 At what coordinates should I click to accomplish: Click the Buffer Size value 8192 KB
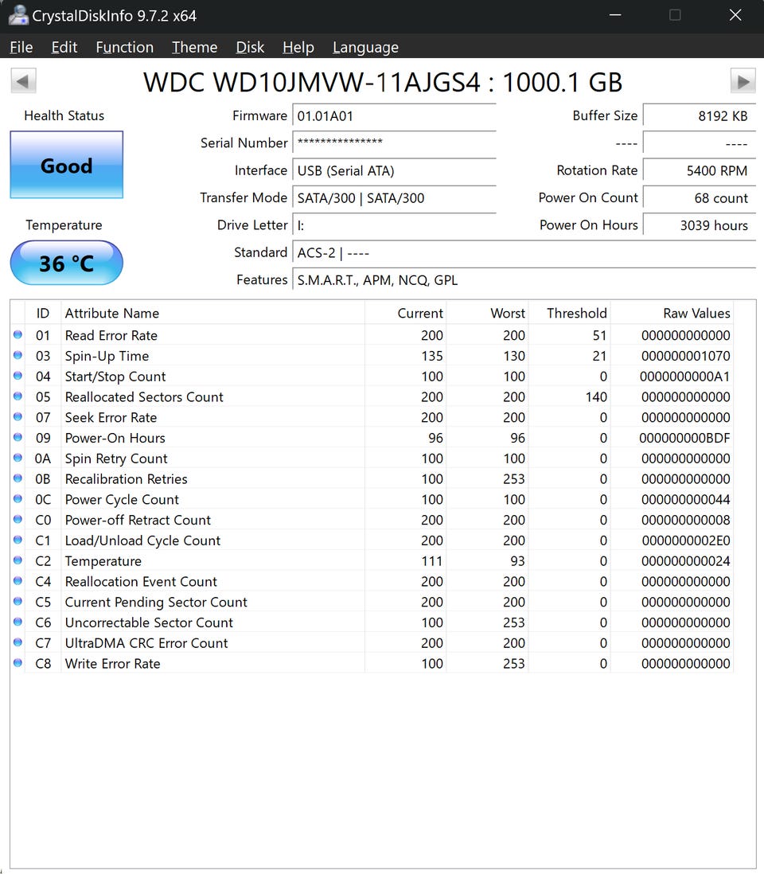pyautogui.click(x=700, y=116)
